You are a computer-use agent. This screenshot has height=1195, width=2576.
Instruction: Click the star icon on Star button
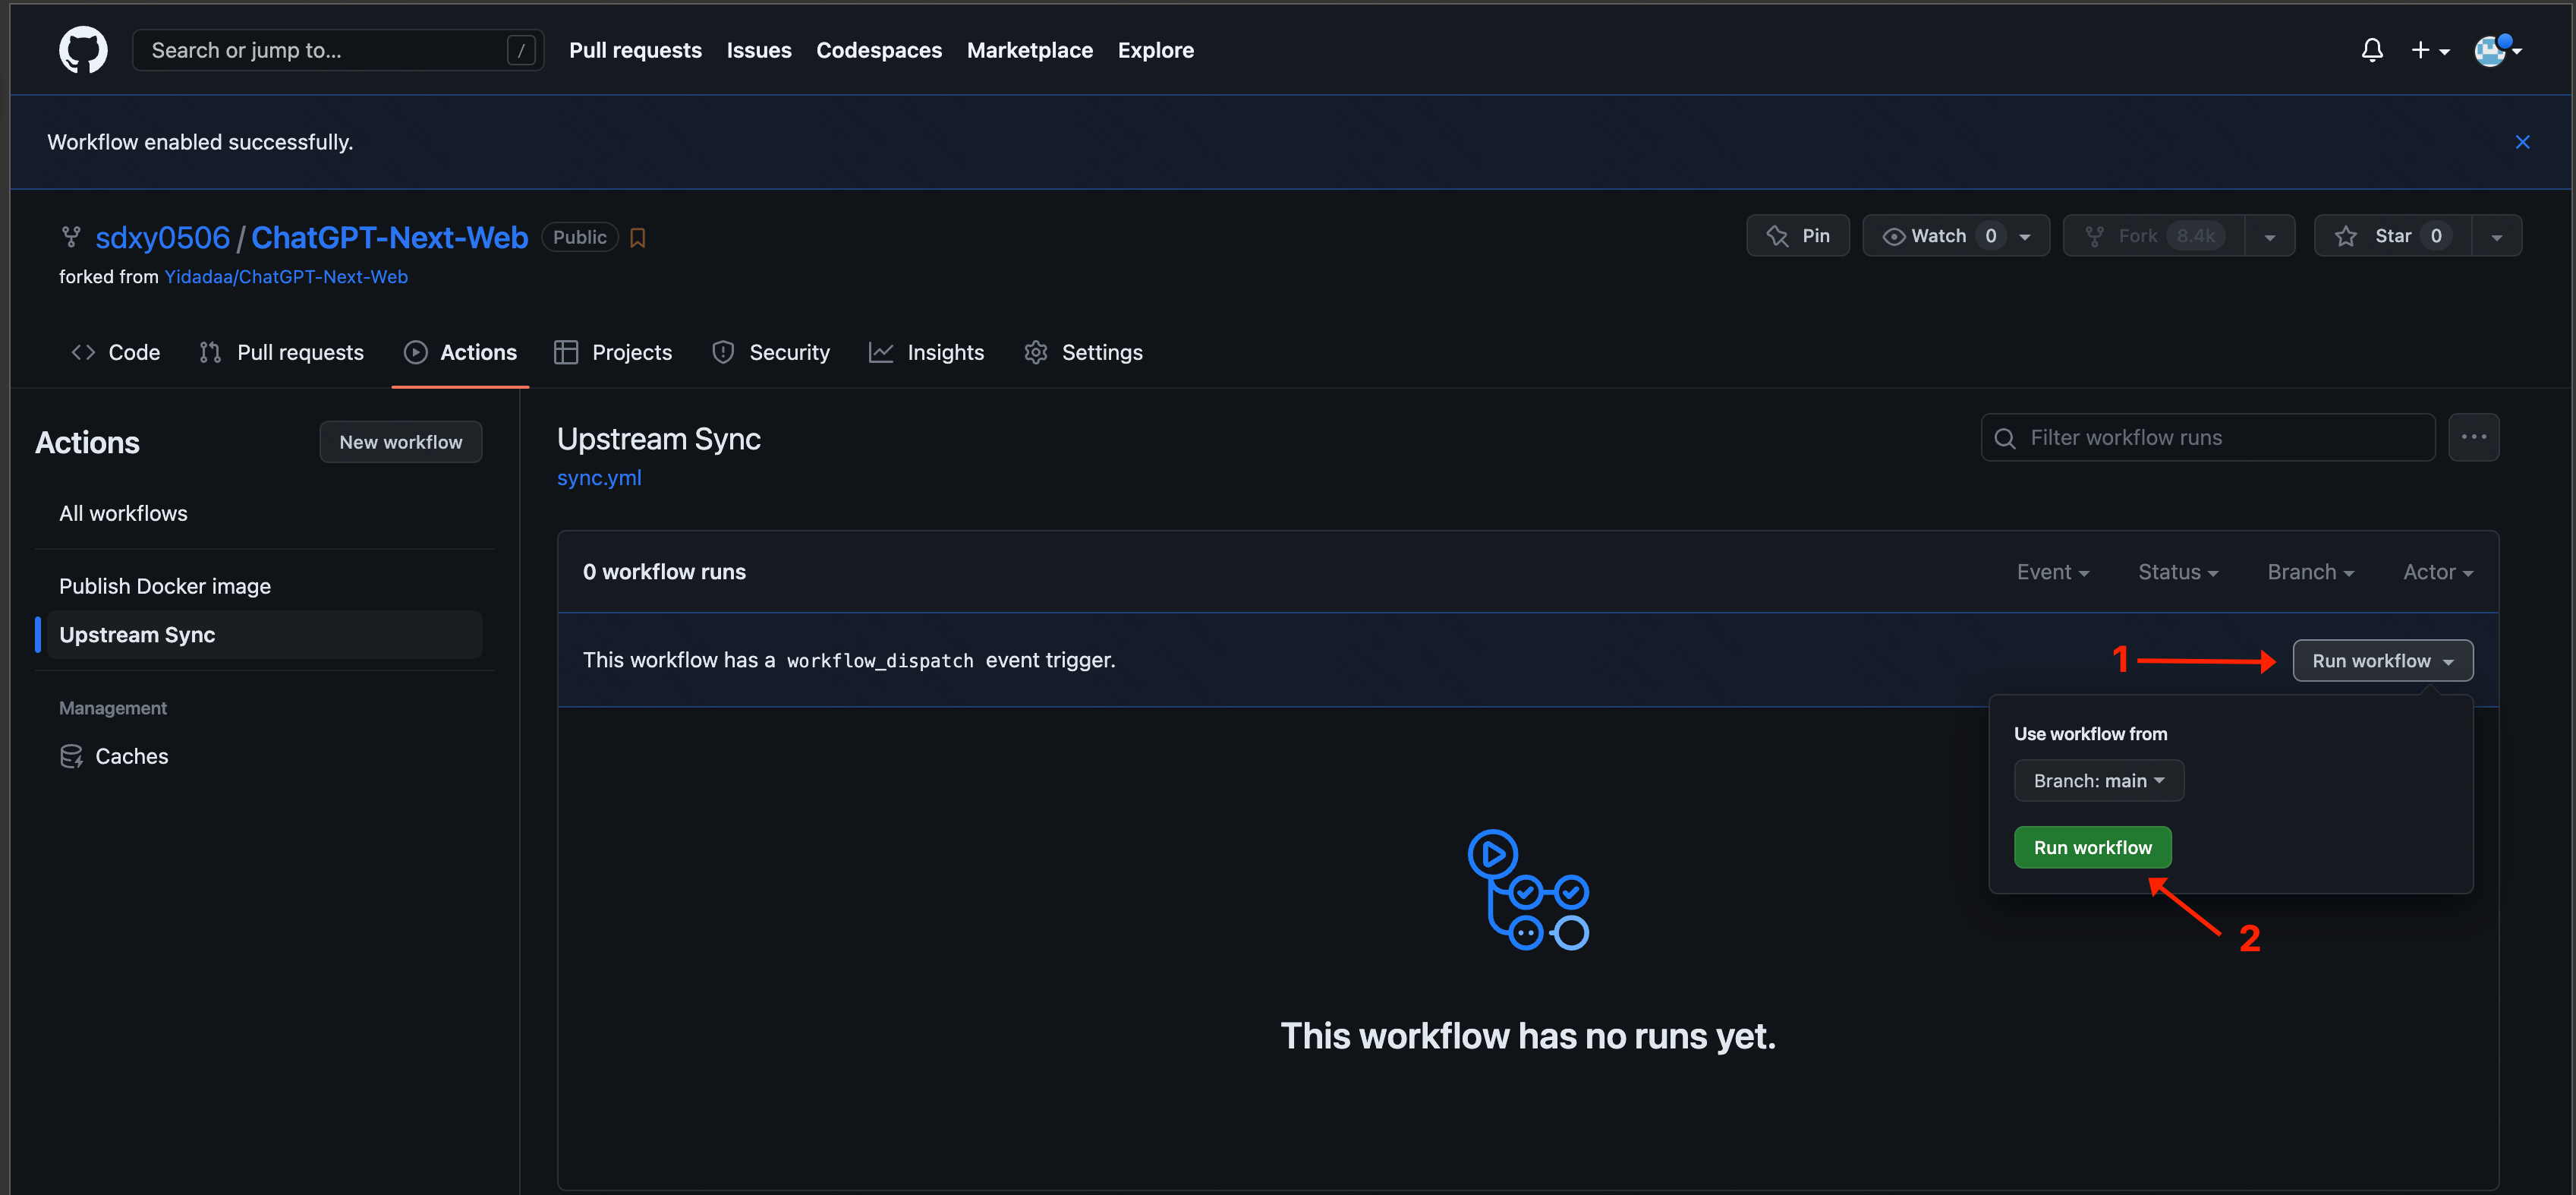click(2345, 236)
